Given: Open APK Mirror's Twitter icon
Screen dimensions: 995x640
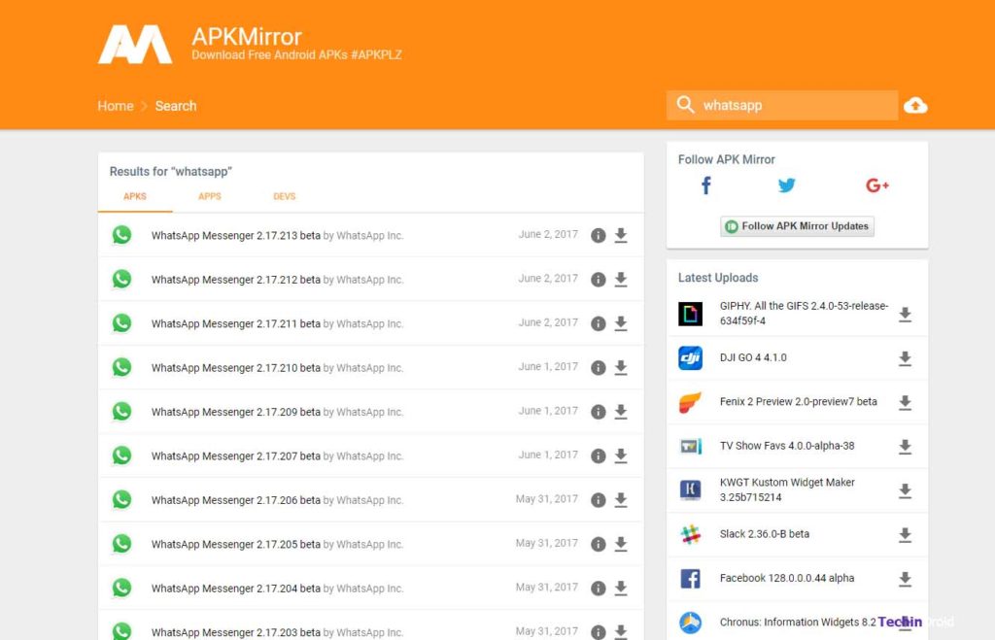Looking at the screenshot, I should pos(786,185).
